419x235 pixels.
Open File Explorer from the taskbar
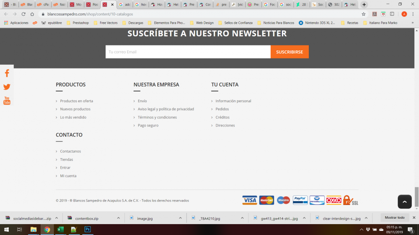point(34,230)
